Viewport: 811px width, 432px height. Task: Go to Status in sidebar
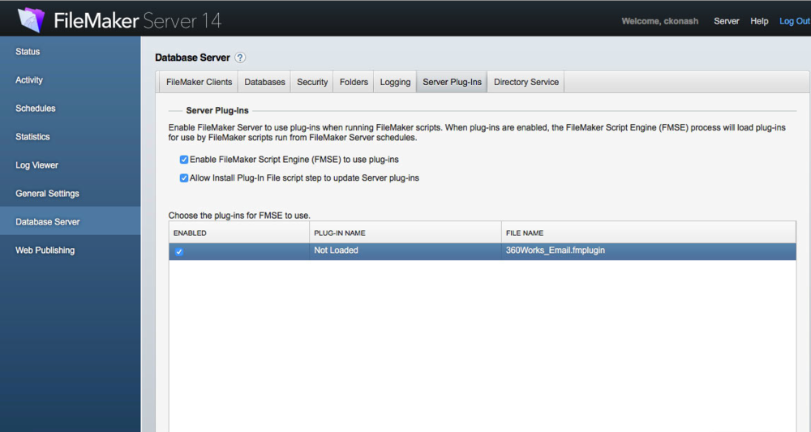pos(71,52)
